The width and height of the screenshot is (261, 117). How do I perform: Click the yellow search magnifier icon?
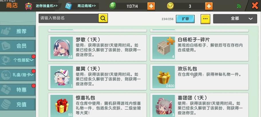(103, 18)
